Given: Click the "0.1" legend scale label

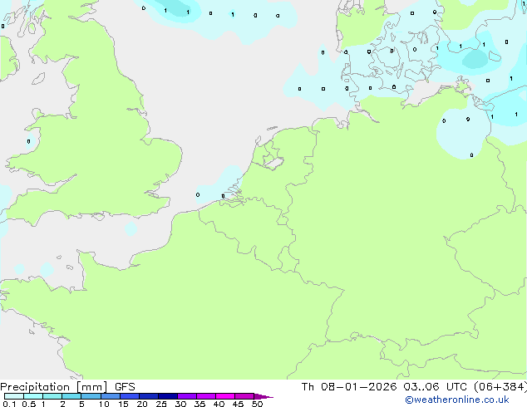Looking at the screenshot, I should (x=9, y=404).
